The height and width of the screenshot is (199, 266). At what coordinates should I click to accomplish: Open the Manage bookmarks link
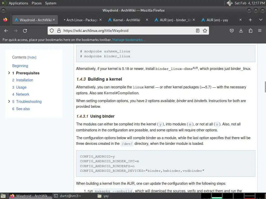(129, 40)
